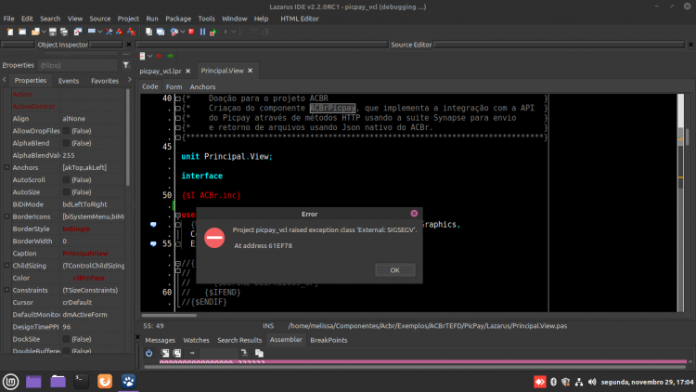Screen dimensions: 696x392
Task: Open the Open-file recent dropdown arrow
Action: point(44,32)
